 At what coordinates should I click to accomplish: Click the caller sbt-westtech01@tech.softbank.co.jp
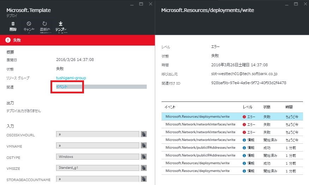pos(244,74)
